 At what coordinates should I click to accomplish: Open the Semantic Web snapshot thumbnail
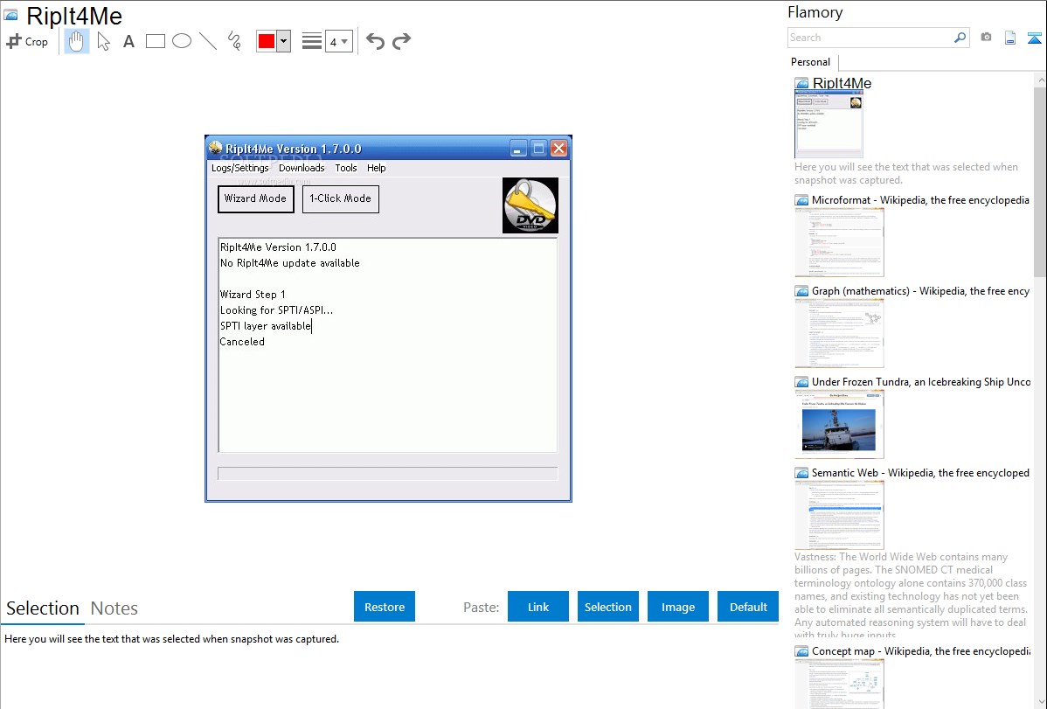click(x=839, y=515)
